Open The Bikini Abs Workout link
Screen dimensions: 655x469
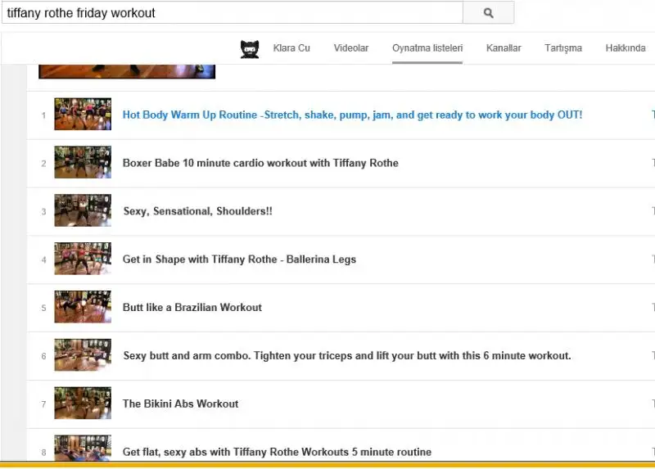[180, 404]
